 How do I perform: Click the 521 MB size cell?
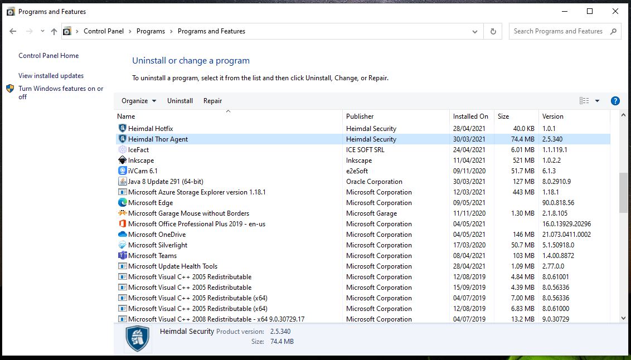[x=523, y=160]
